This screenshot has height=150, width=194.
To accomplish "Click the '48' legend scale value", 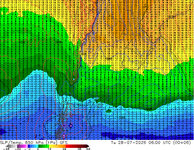I will pyautogui.click(x=88, y=149).
